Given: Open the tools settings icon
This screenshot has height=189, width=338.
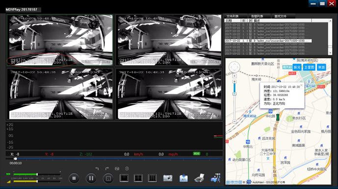Looking at the screenshot, I should point(215,178).
